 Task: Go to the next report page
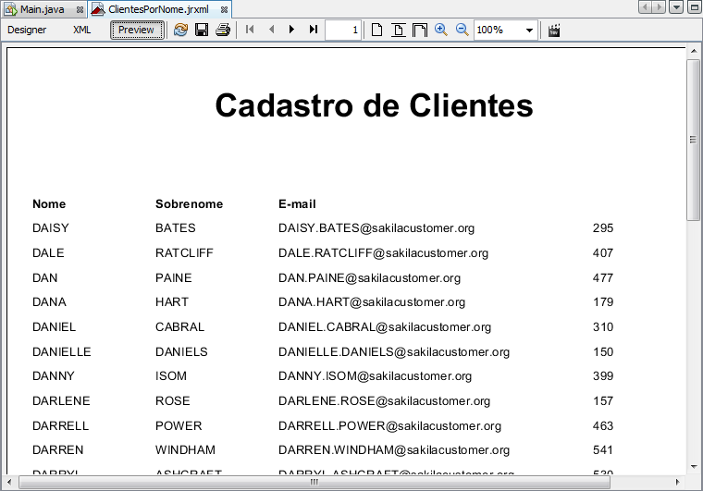click(292, 30)
